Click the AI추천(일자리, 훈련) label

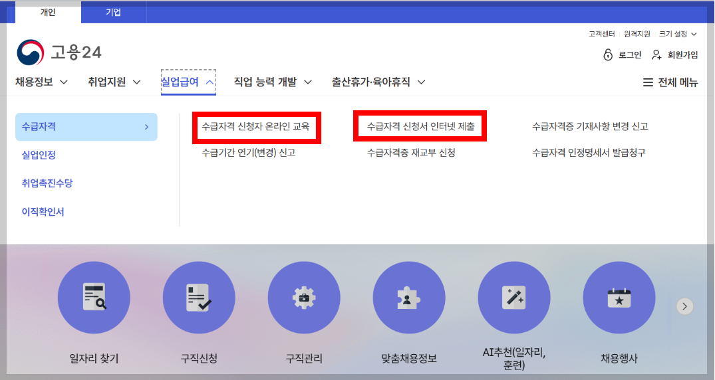[x=514, y=359]
